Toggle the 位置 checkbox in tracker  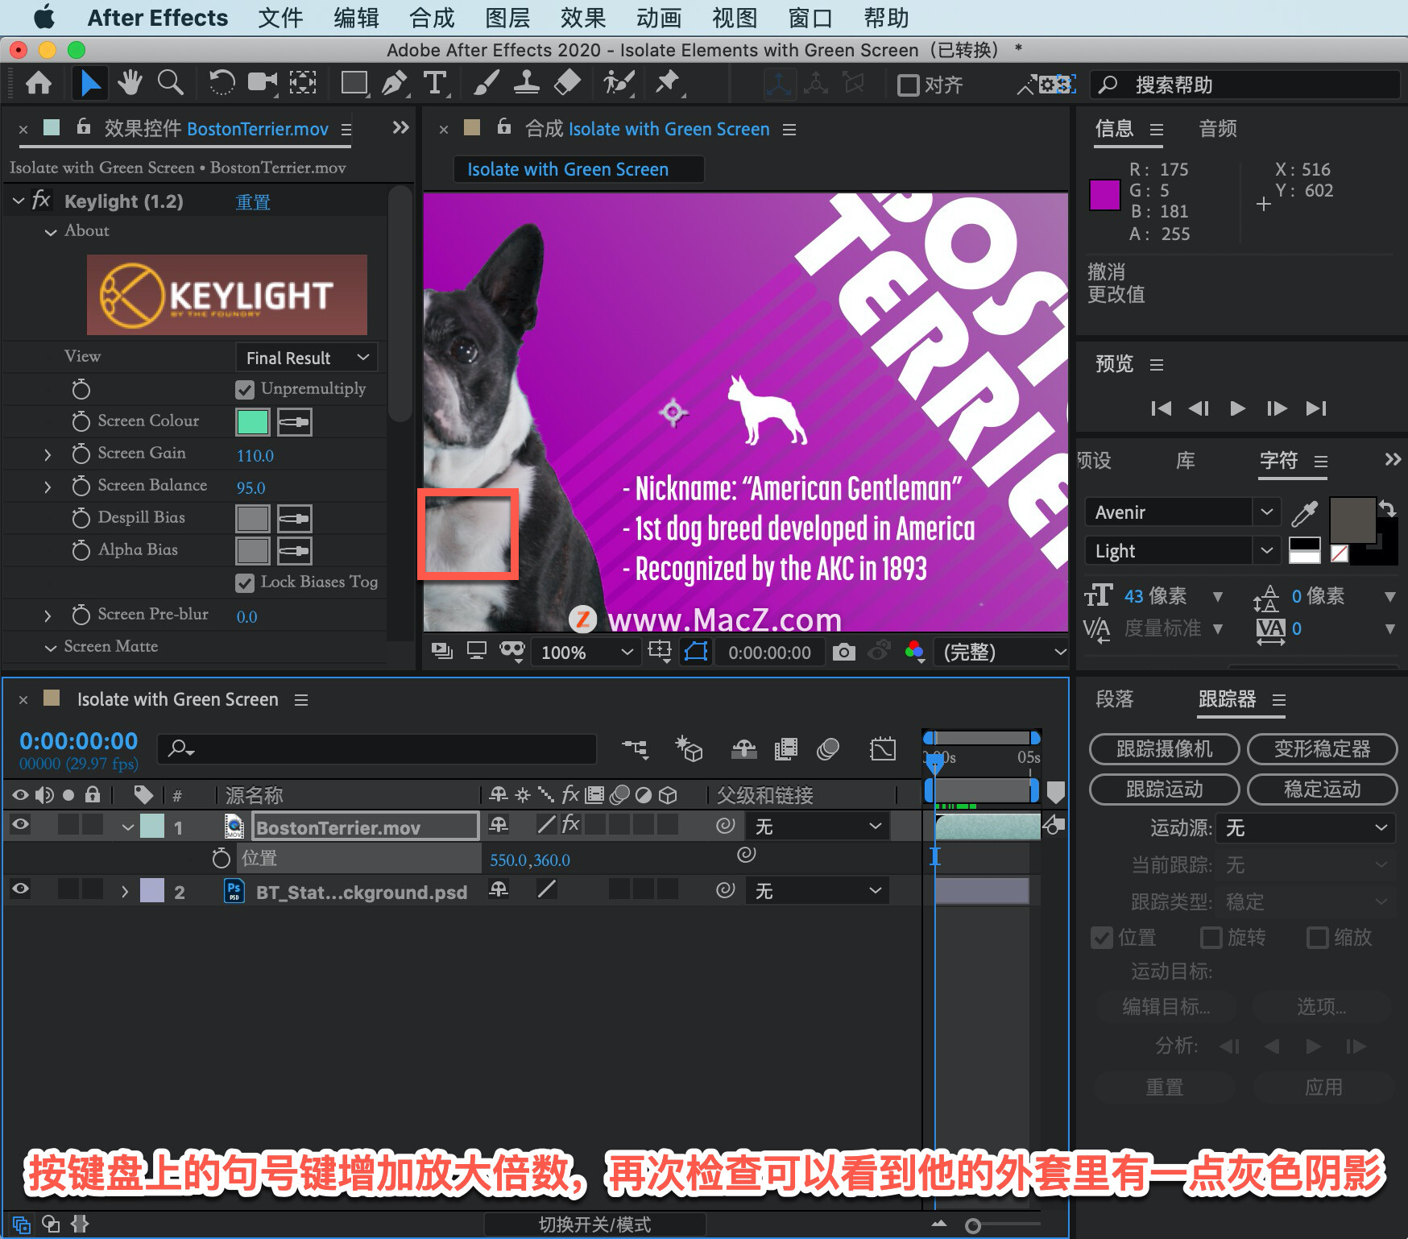tap(1102, 938)
